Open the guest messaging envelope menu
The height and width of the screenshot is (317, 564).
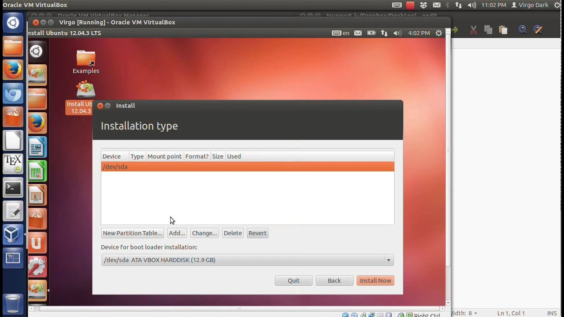point(358,33)
